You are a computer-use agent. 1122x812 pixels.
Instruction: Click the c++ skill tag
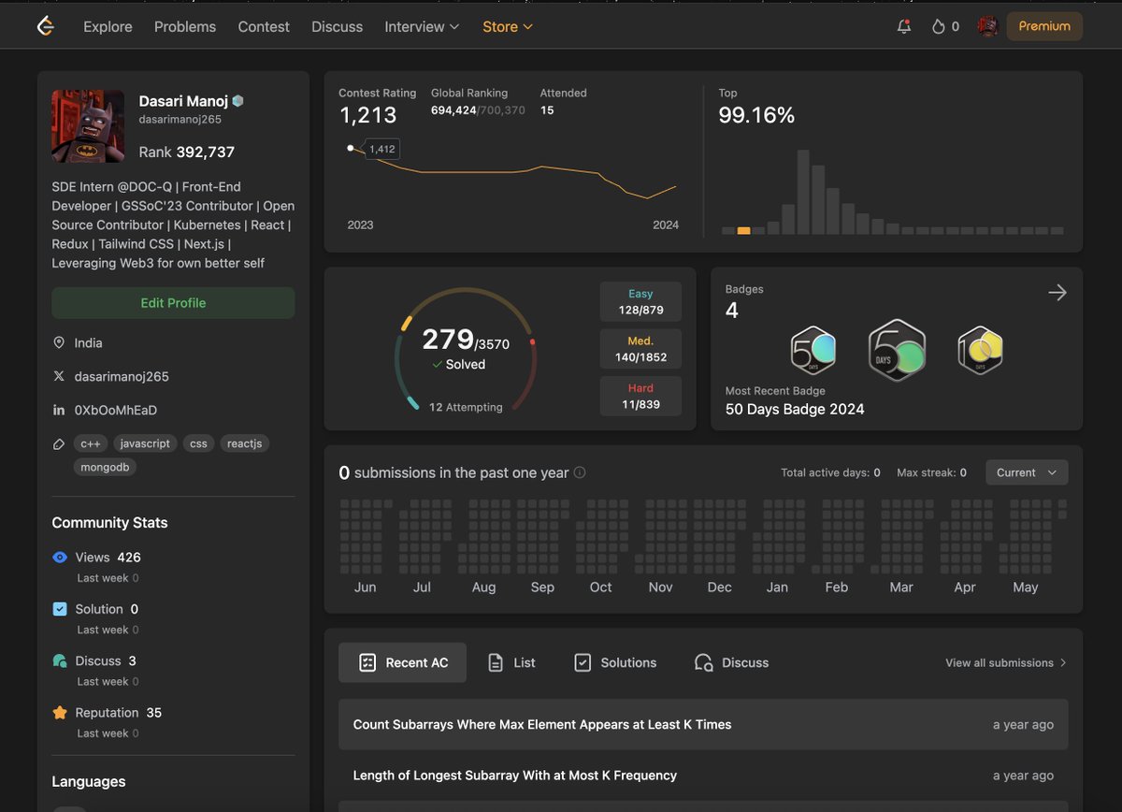[90, 443]
